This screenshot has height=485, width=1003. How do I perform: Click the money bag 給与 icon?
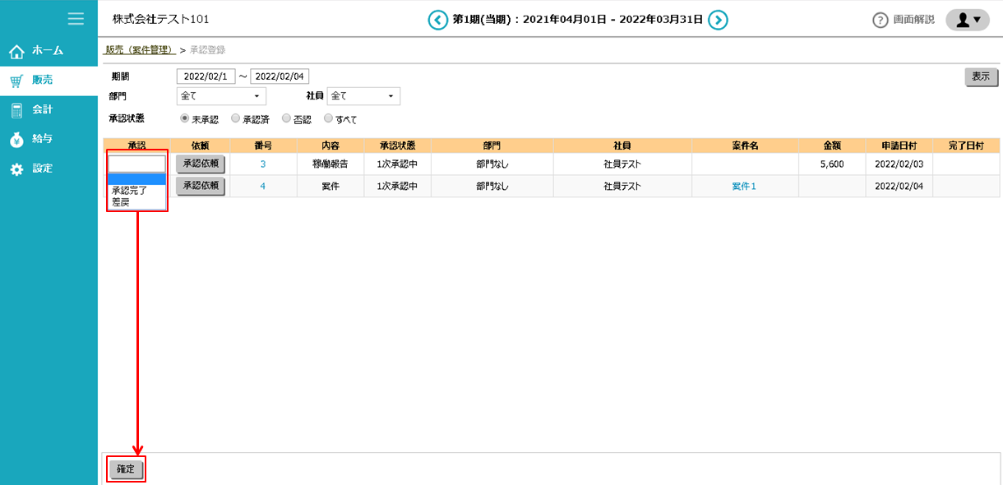16,140
